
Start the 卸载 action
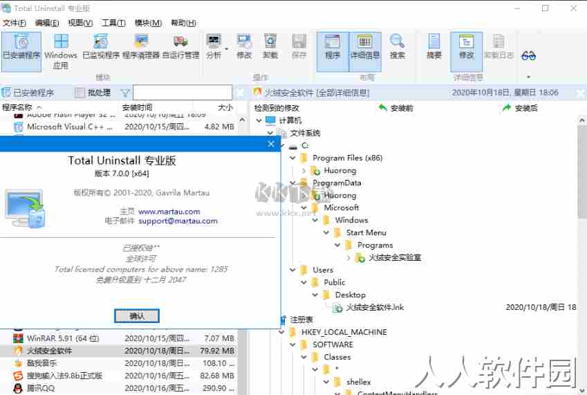click(x=270, y=48)
